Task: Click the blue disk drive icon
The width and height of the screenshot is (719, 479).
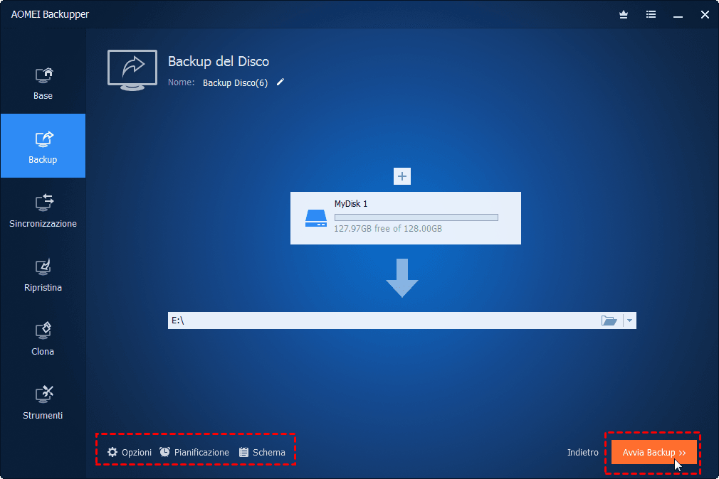Action: click(316, 218)
